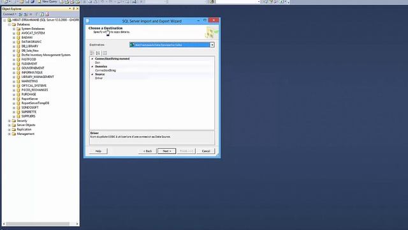Click the Help button in wizard
The image size is (408, 230).
coord(98,151)
